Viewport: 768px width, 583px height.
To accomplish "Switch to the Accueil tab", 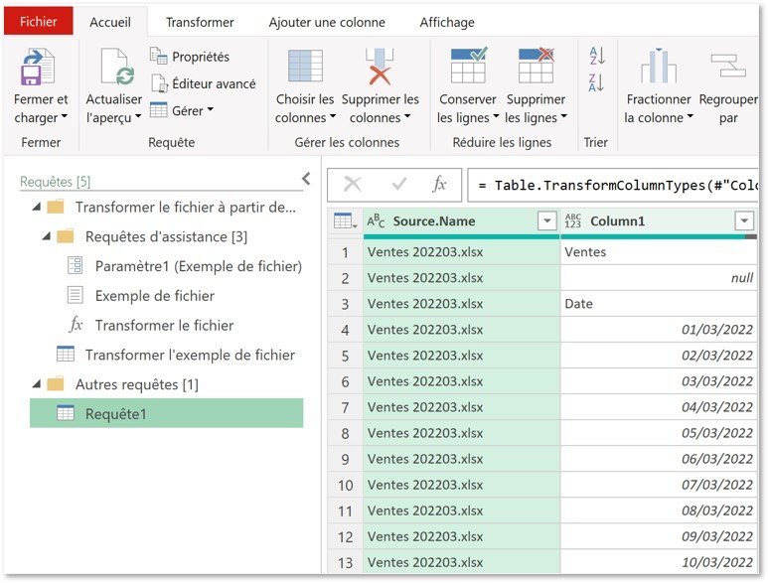I will tap(110, 22).
